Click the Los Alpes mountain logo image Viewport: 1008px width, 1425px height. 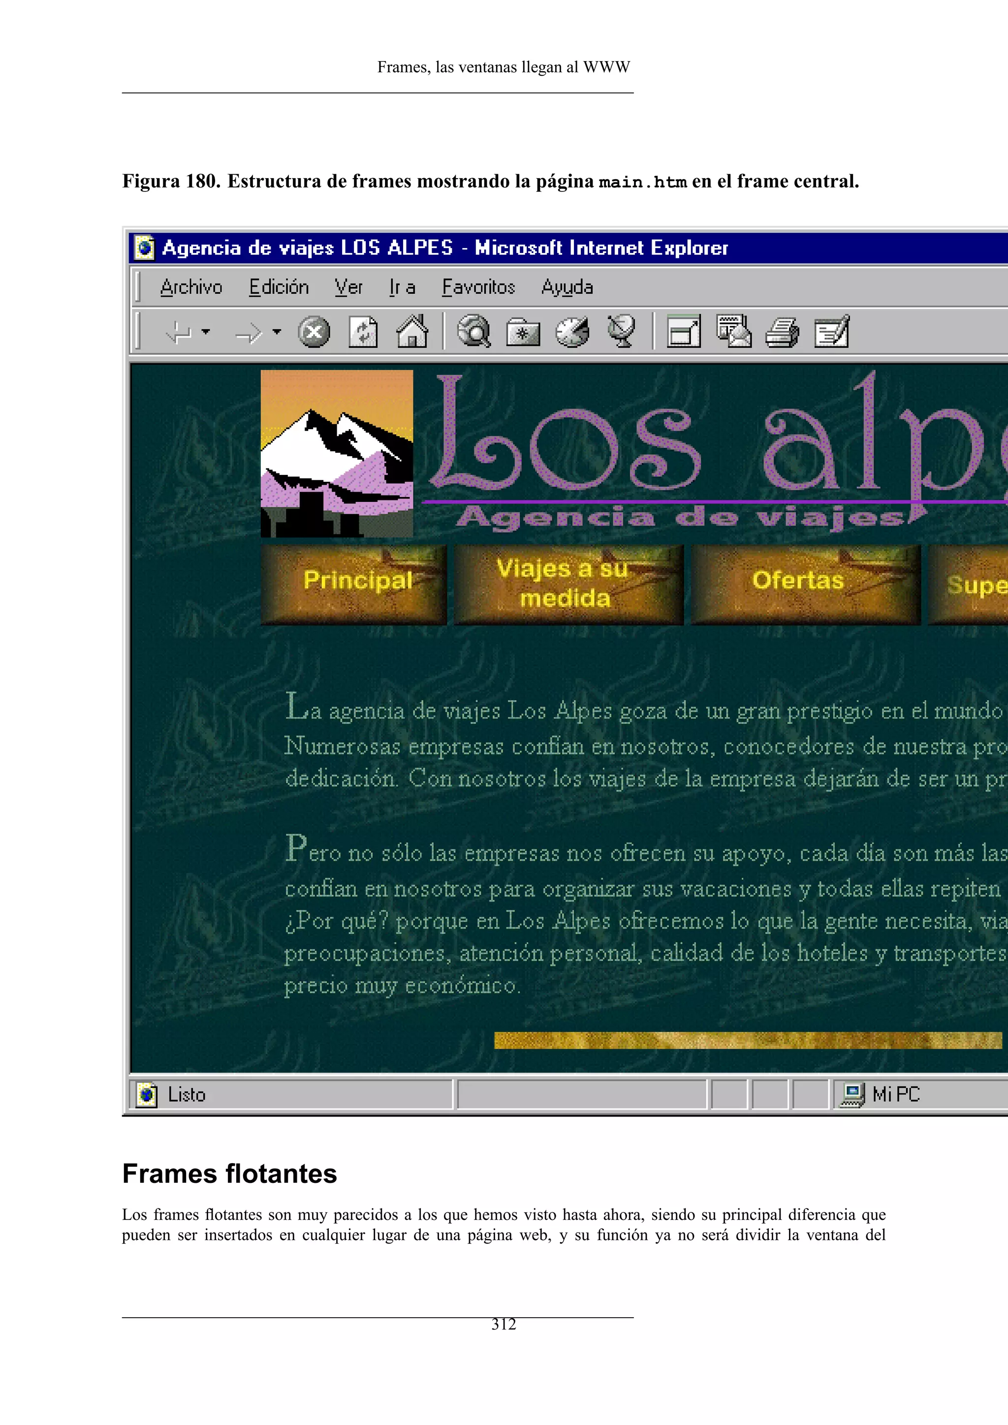[337, 453]
